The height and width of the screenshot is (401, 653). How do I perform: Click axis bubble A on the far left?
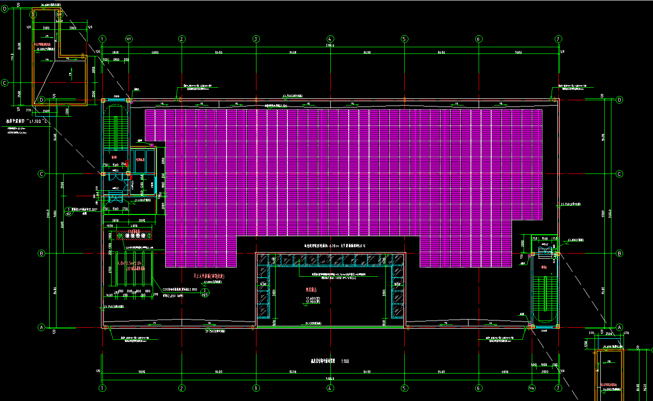[x=42, y=327]
